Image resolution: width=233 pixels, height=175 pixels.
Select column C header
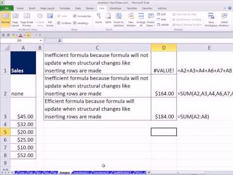(x=97, y=48)
